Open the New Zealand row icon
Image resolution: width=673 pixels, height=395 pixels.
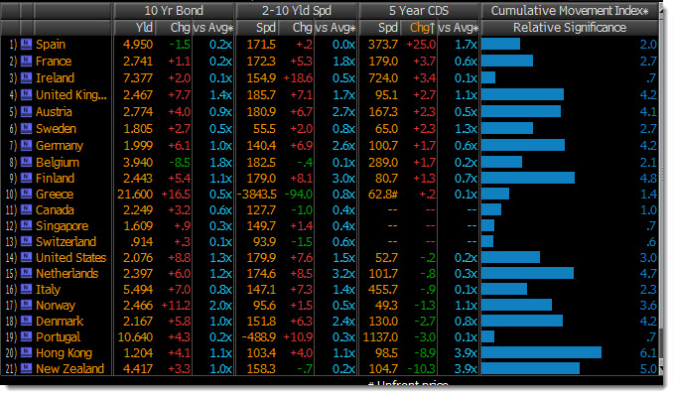click(x=26, y=369)
